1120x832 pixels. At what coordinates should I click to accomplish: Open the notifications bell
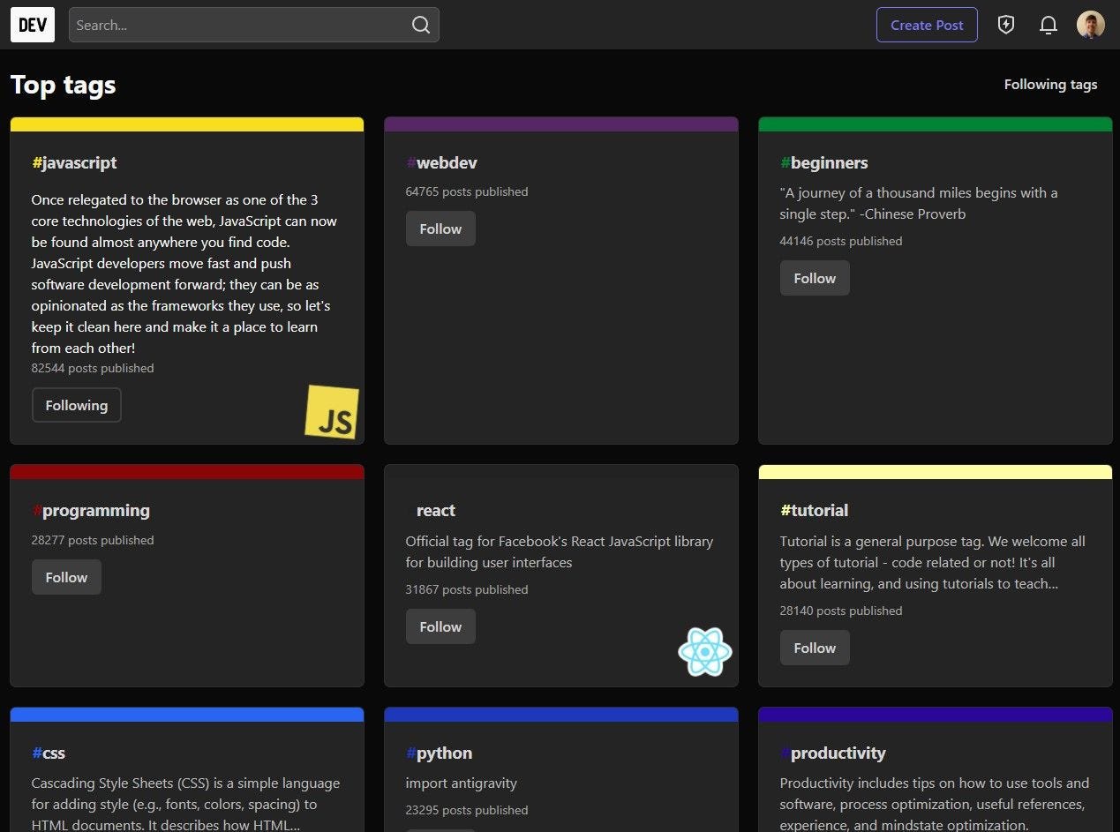(x=1049, y=25)
